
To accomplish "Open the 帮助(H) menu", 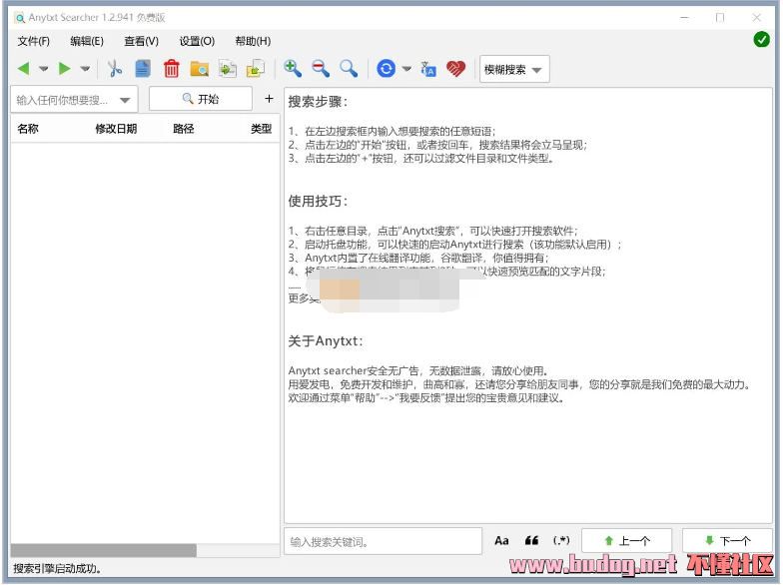I will [253, 41].
